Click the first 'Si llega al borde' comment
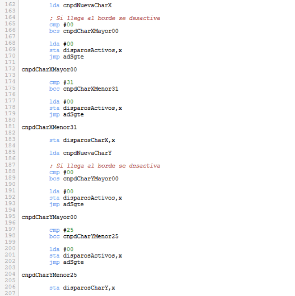The width and height of the screenshot is (295, 296). [x=105, y=18]
